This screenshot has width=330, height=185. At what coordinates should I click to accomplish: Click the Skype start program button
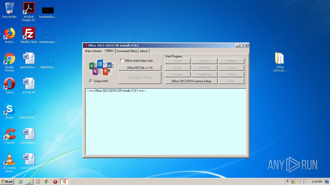232,68
